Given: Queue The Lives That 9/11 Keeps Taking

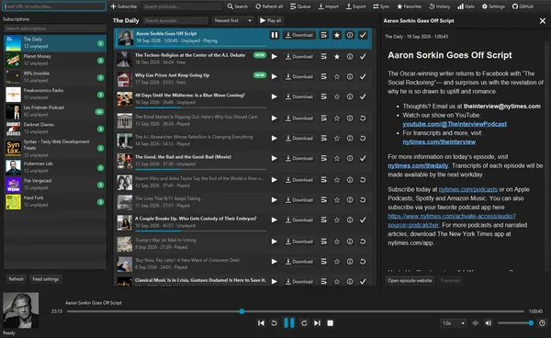Looking at the screenshot, I should pyautogui.click(x=323, y=200).
